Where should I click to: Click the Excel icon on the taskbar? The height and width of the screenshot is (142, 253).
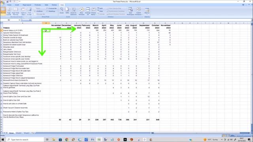click(x=99, y=139)
